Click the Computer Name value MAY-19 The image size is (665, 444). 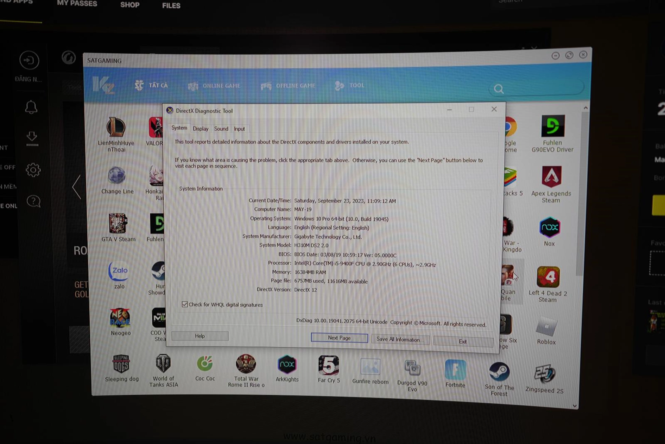tap(303, 210)
